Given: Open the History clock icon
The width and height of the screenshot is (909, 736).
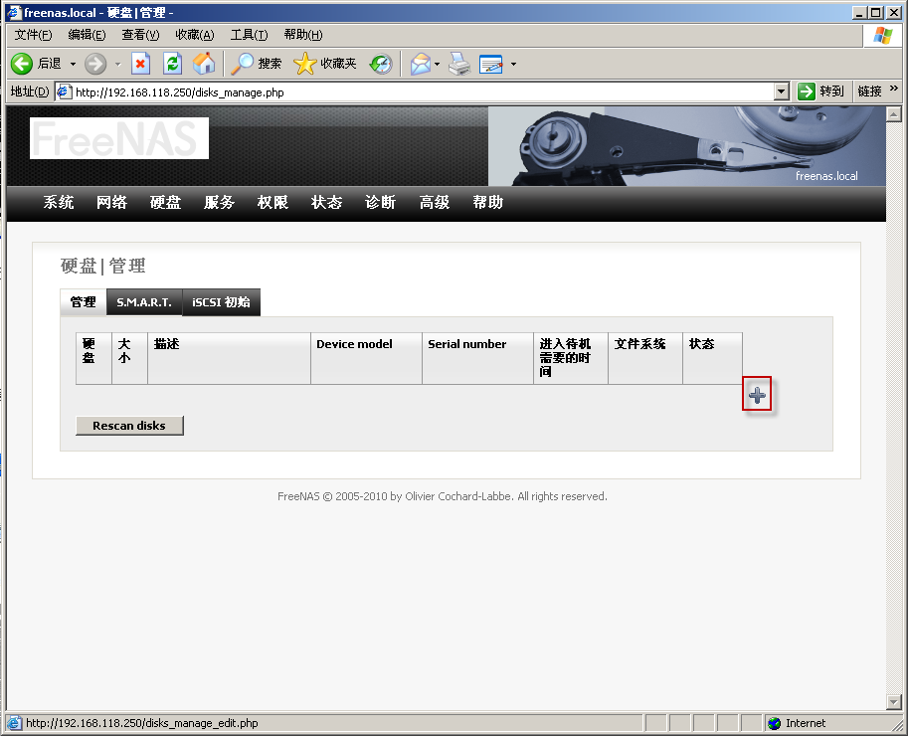Looking at the screenshot, I should [381, 64].
